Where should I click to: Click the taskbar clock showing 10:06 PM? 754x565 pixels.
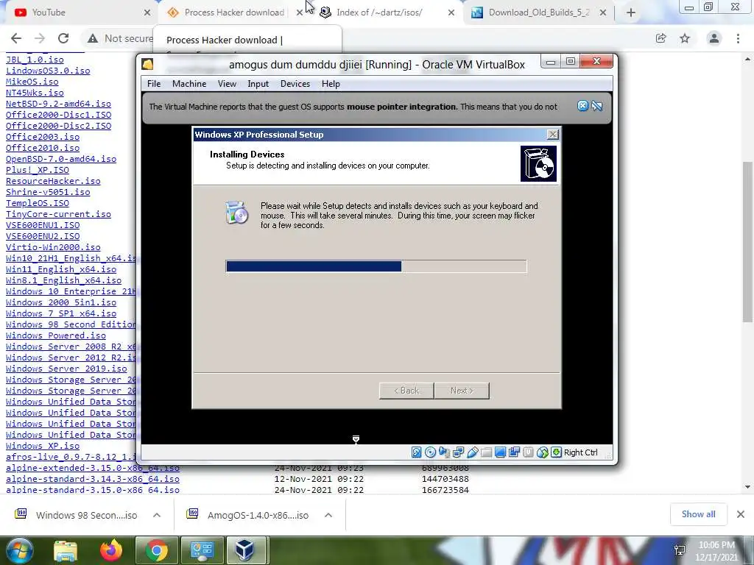click(716, 550)
